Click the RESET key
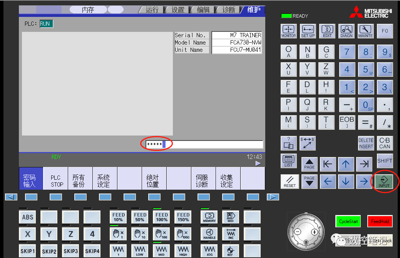Screen dimensions: 400x258 290,182
